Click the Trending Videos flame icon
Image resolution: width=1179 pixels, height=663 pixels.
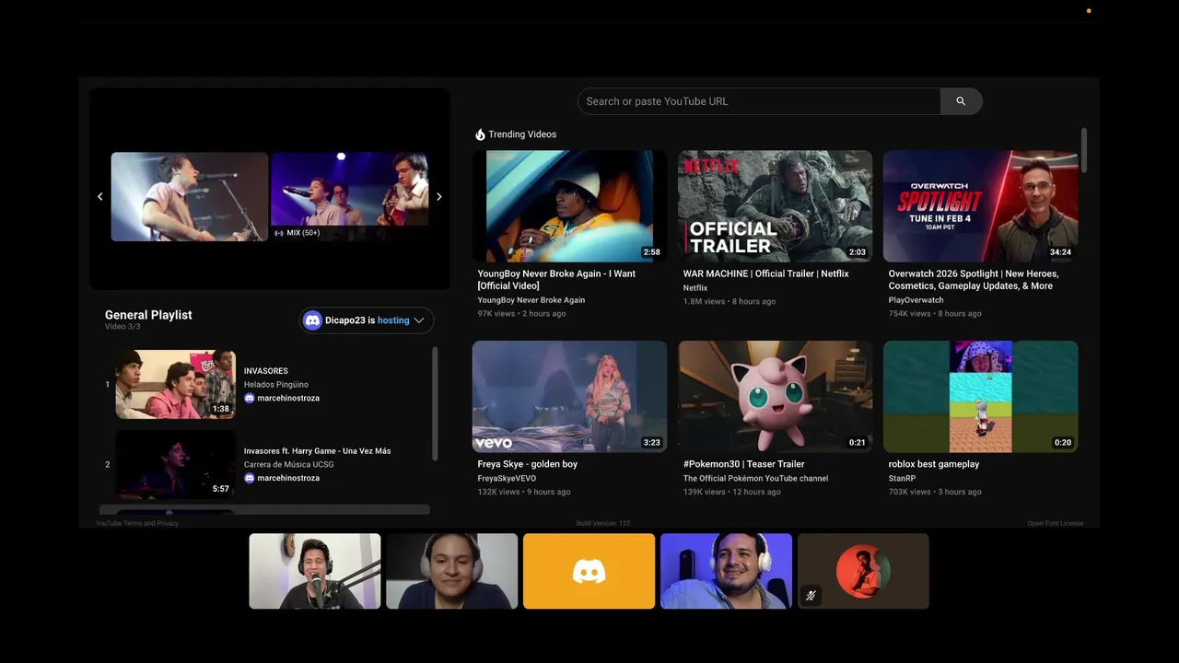[480, 134]
